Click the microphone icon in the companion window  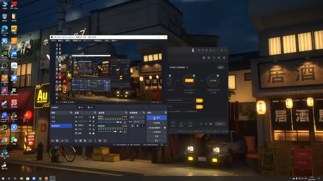point(181,123)
